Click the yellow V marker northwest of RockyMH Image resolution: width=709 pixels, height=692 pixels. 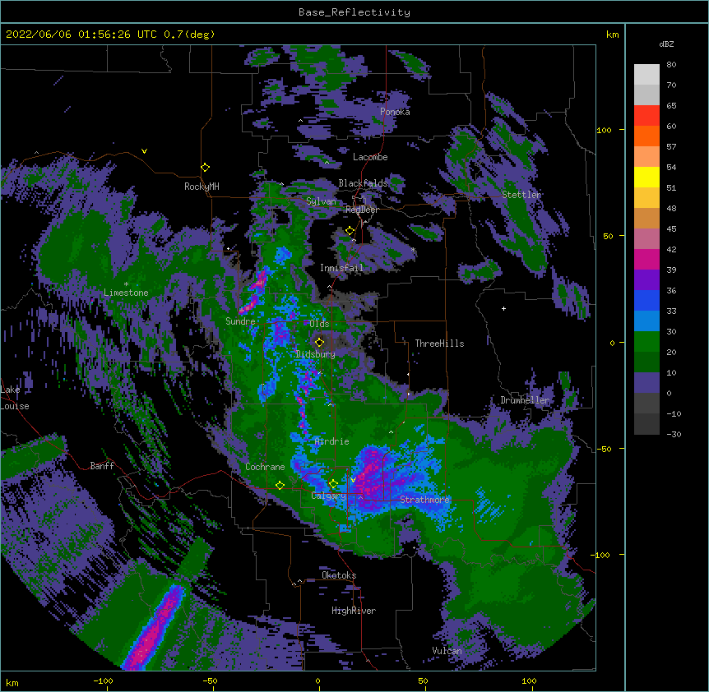pyautogui.click(x=144, y=151)
